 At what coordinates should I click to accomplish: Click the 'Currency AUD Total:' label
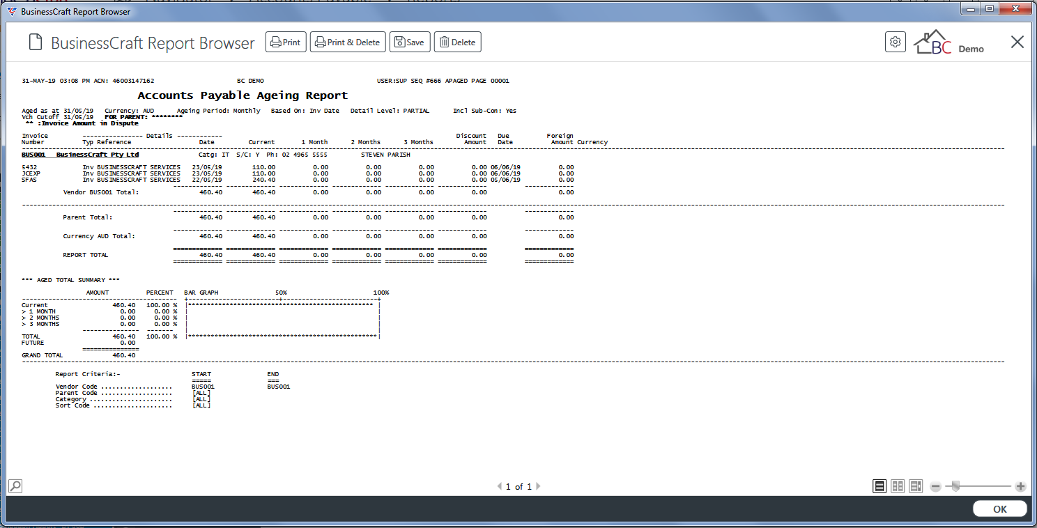[99, 236]
